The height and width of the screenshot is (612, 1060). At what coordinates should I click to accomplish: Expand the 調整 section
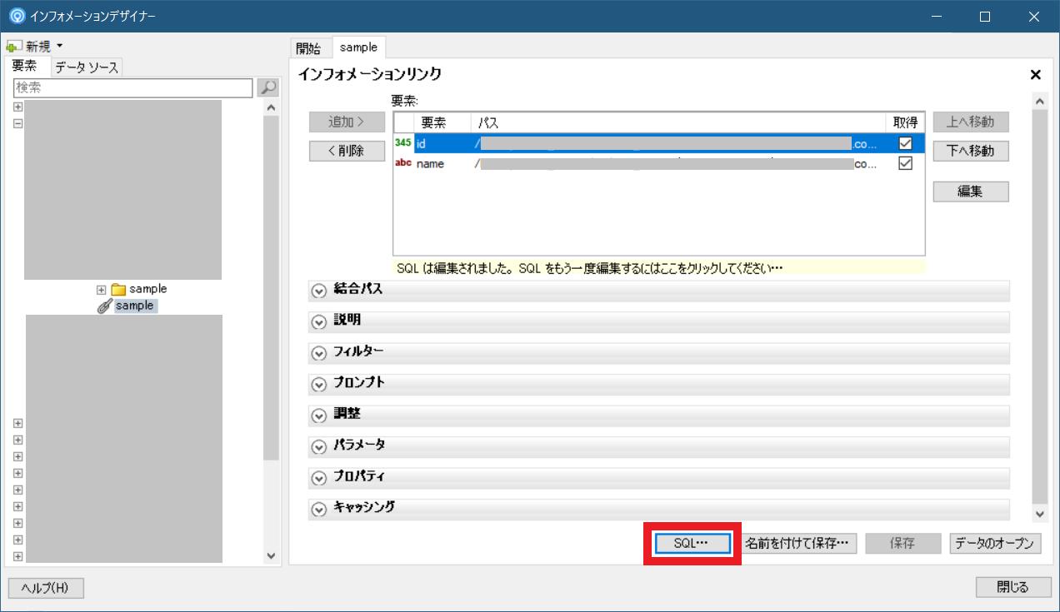point(318,415)
